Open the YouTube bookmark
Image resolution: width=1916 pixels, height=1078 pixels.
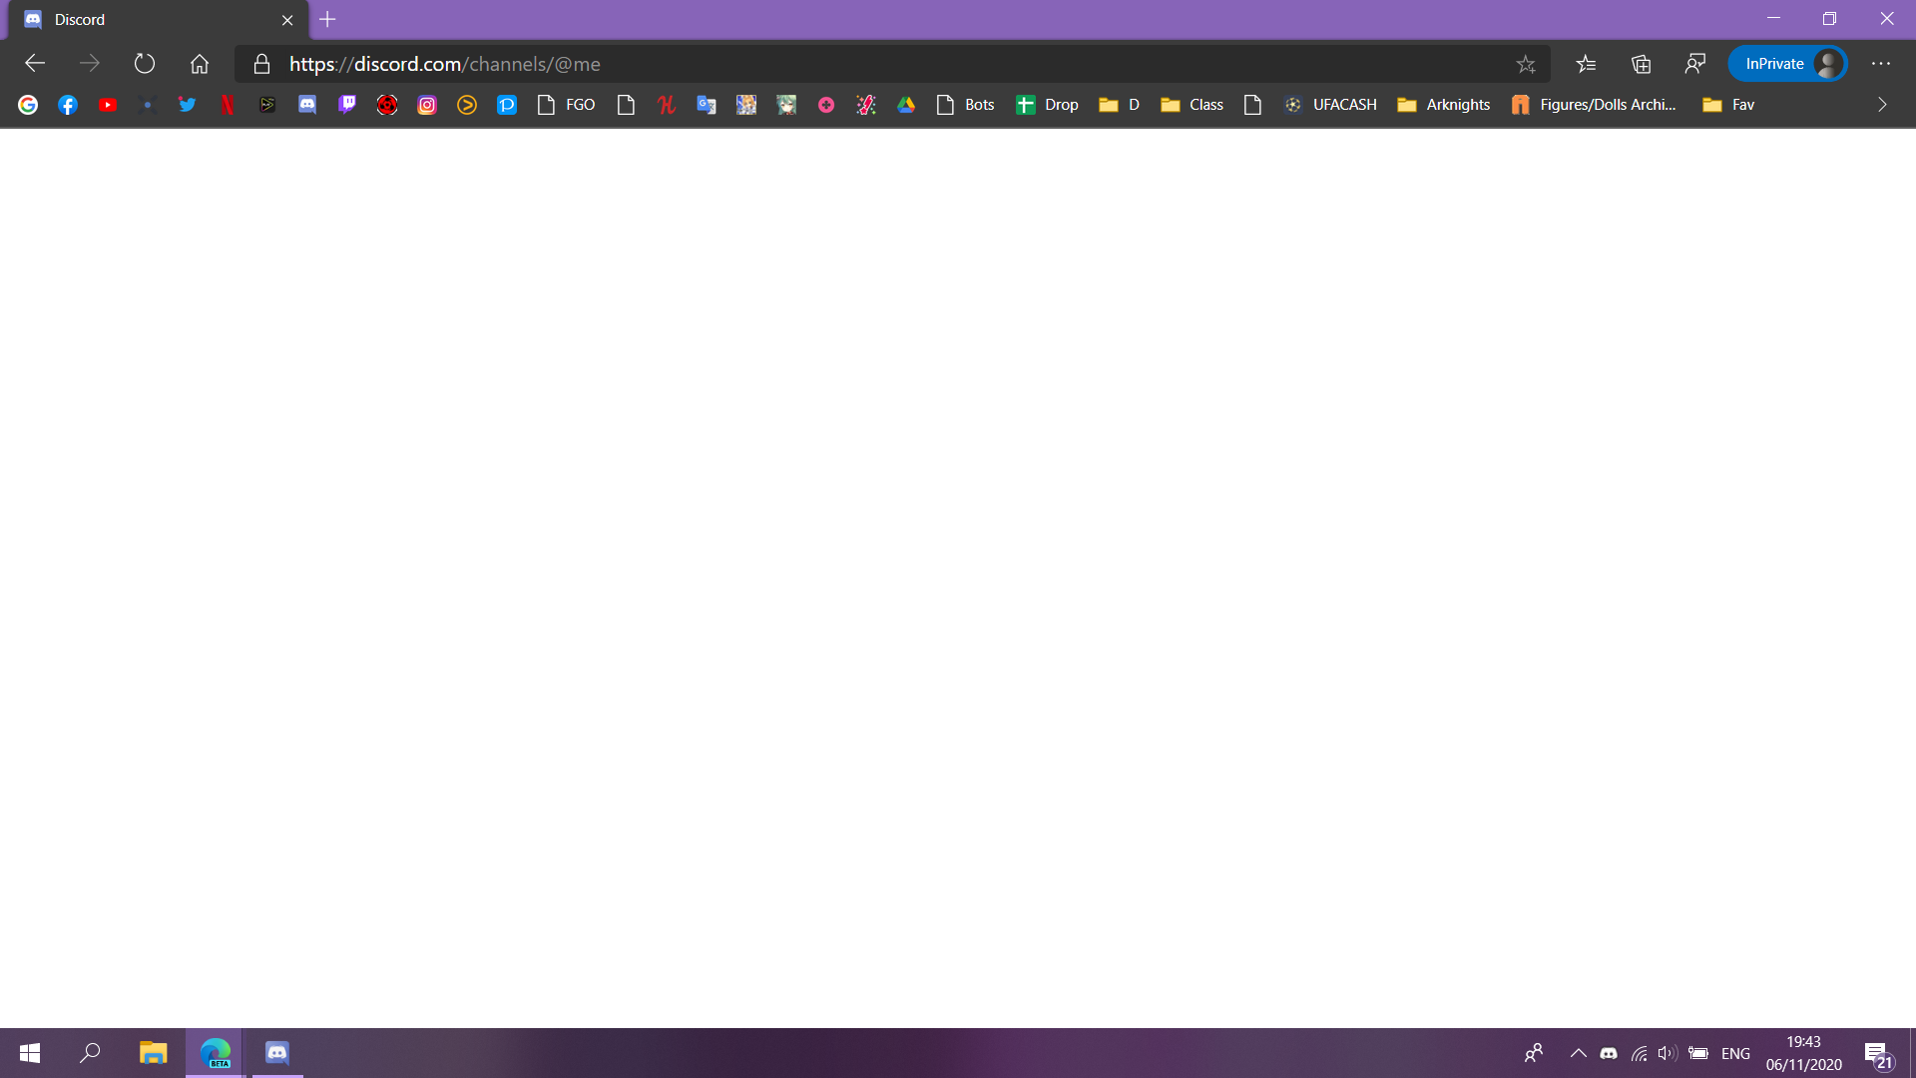[x=108, y=105]
